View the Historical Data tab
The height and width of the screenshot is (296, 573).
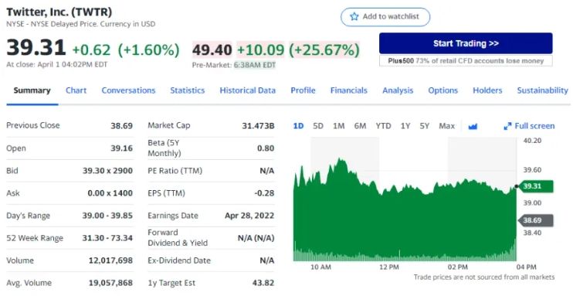click(247, 90)
